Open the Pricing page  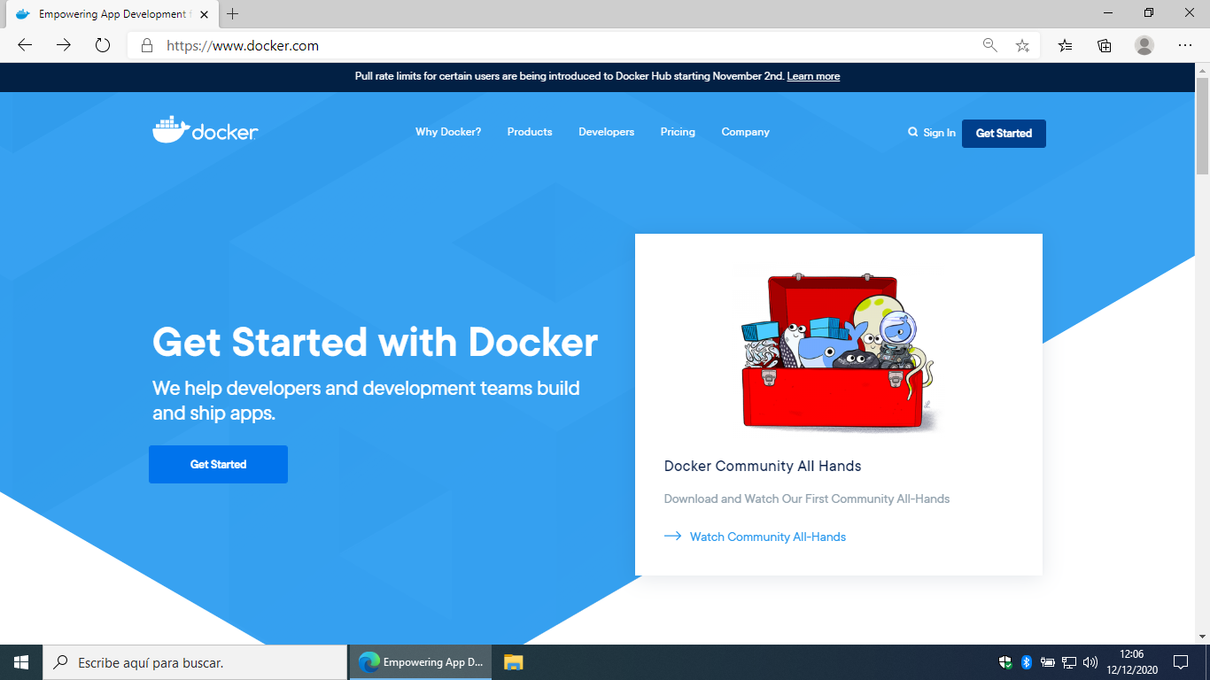coord(678,132)
